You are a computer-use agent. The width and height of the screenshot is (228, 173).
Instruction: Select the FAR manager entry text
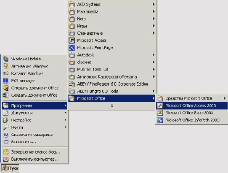[x=23, y=81]
